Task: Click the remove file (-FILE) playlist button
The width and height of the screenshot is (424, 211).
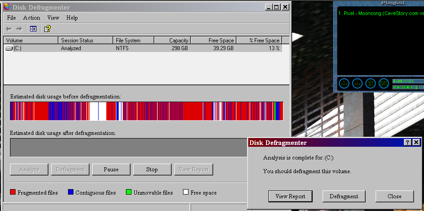Action: (x=357, y=83)
